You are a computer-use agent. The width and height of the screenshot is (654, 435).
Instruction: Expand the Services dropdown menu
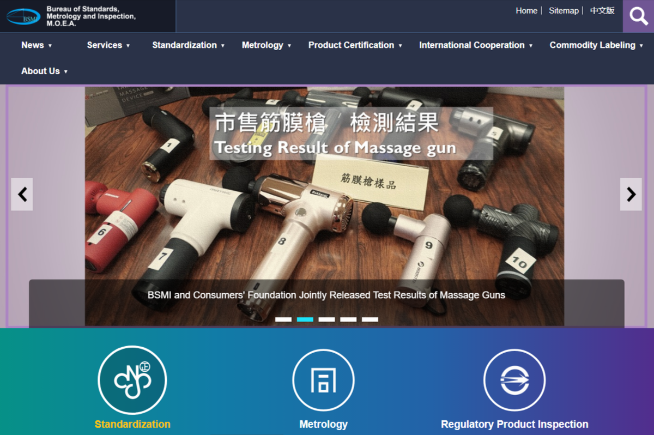tap(108, 45)
